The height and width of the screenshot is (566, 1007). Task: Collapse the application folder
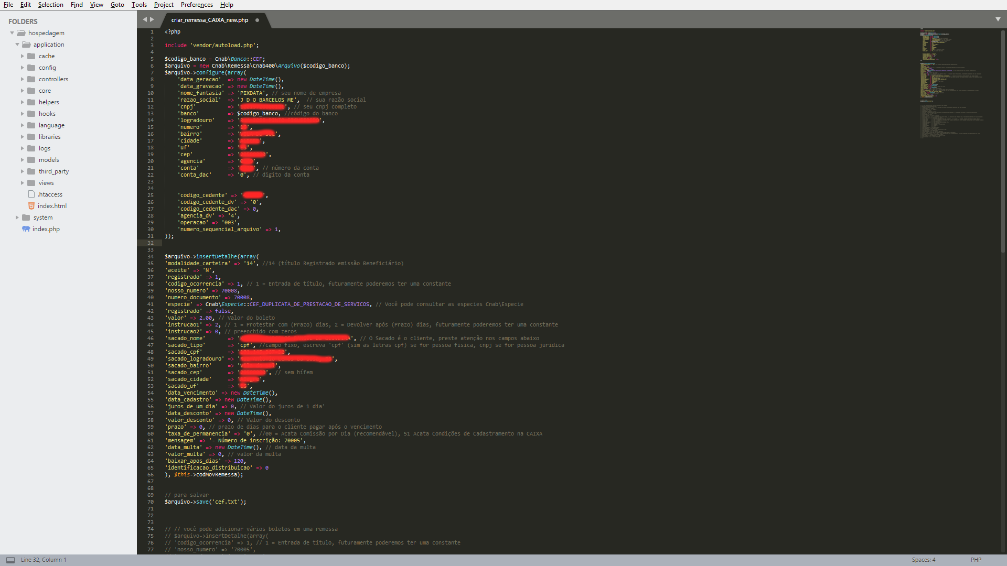[17, 45]
